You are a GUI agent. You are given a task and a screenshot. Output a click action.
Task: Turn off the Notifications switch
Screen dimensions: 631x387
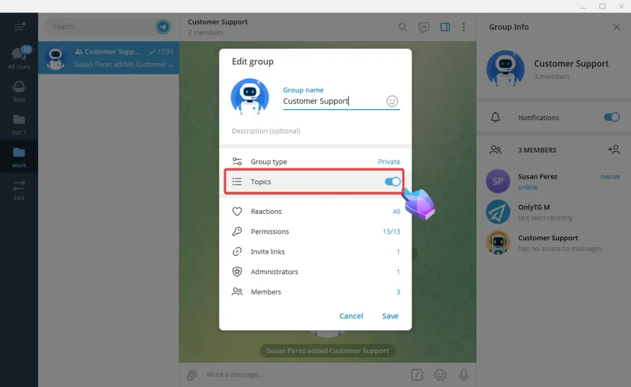(611, 117)
